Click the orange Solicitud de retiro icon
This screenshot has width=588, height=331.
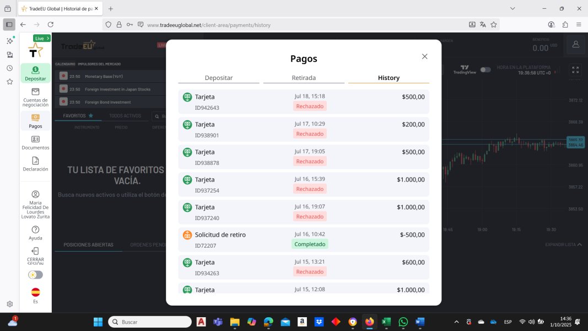pos(187,235)
